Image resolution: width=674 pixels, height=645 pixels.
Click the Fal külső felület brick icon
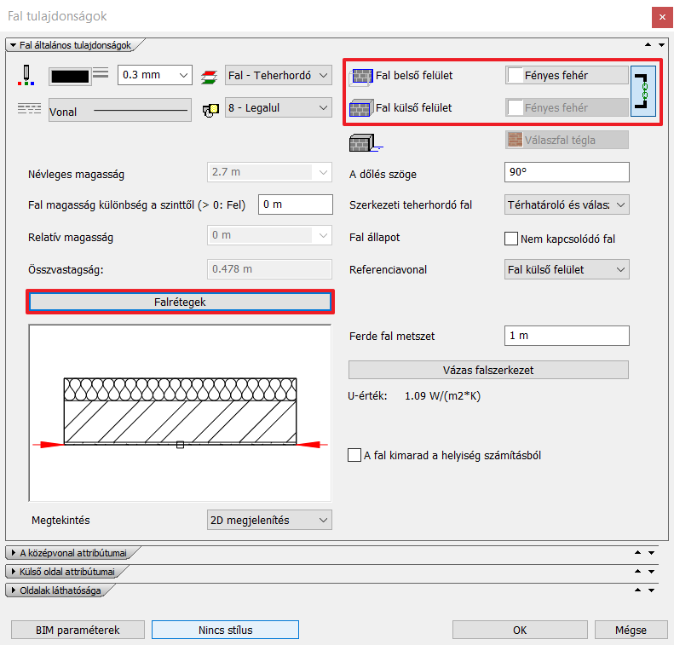[x=361, y=108]
